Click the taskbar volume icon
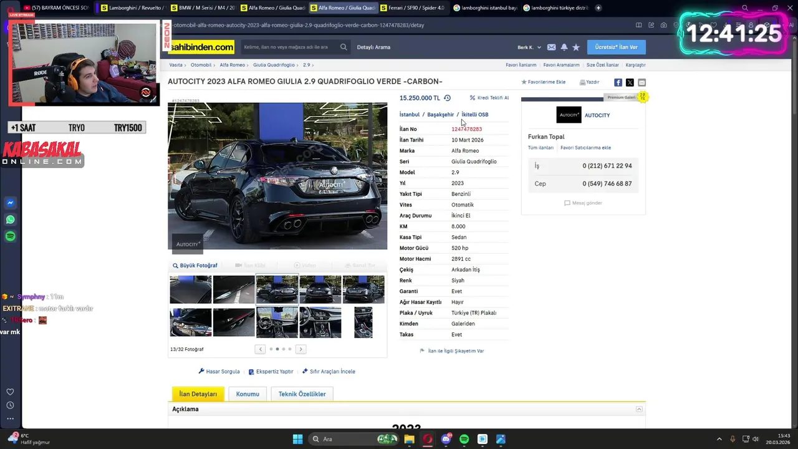This screenshot has height=449, width=798. [756, 439]
